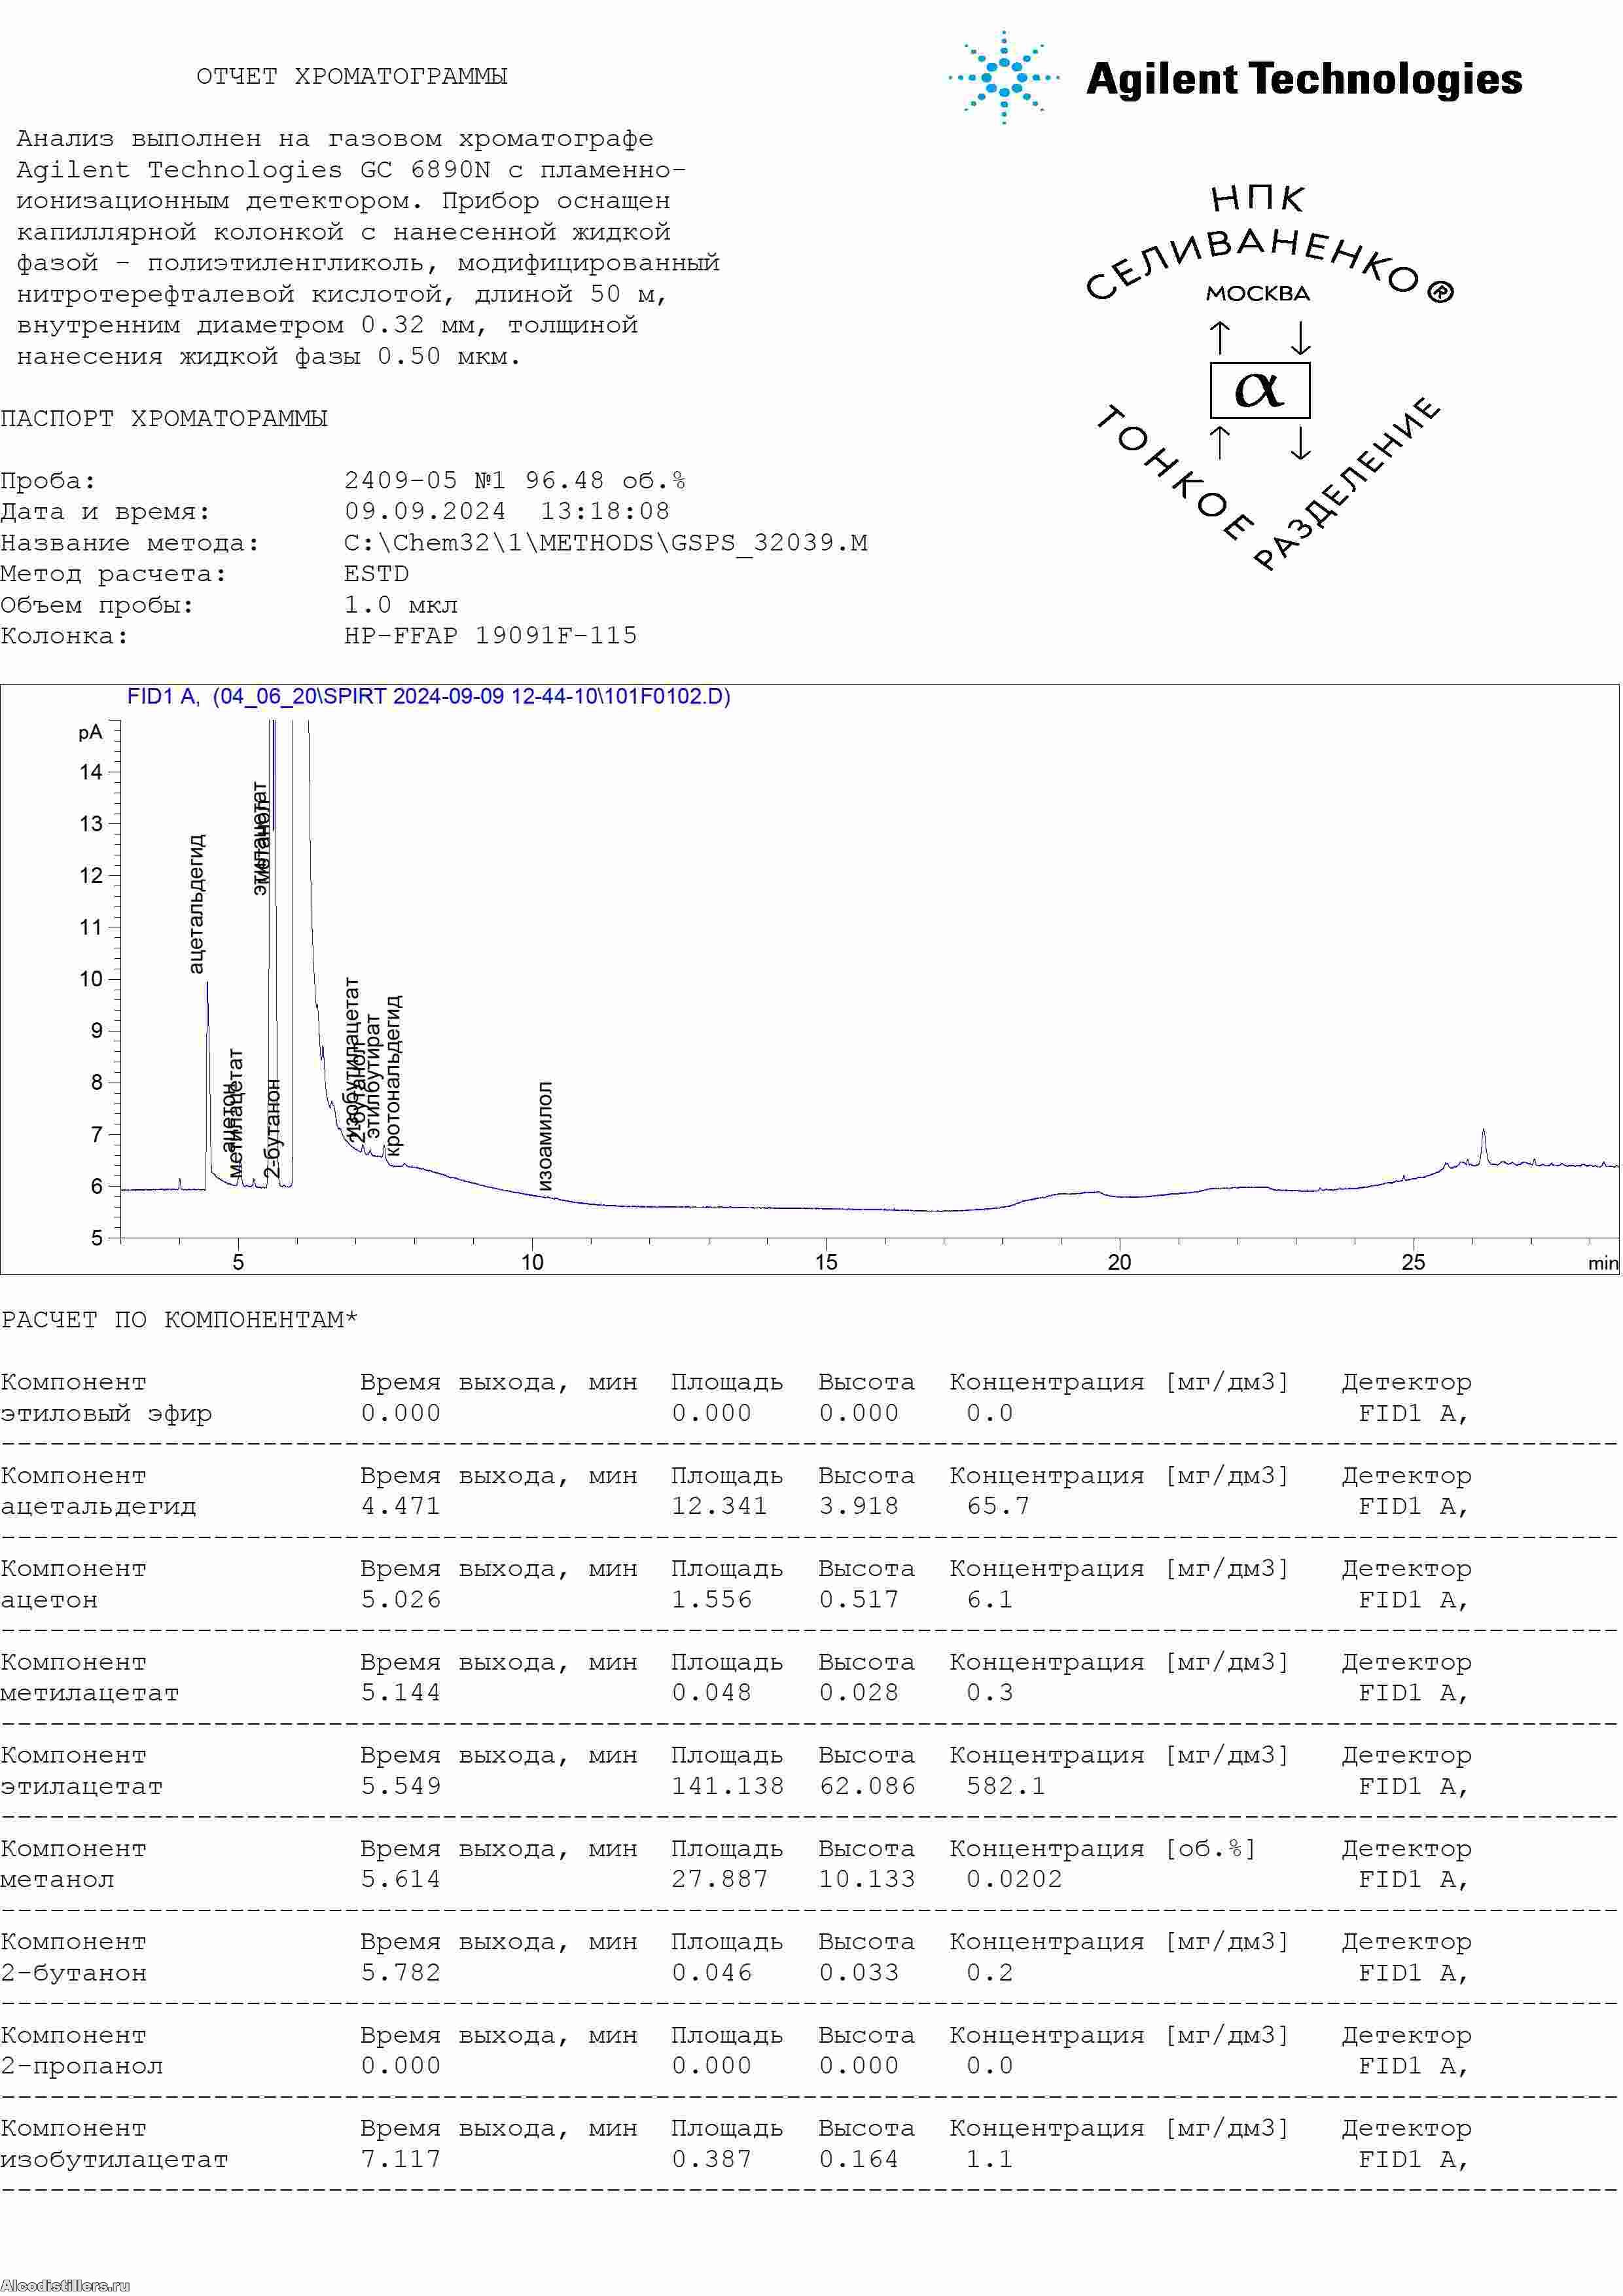Click x-axis tick label '20'
The width and height of the screenshot is (1623, 2296).
1119,1262
